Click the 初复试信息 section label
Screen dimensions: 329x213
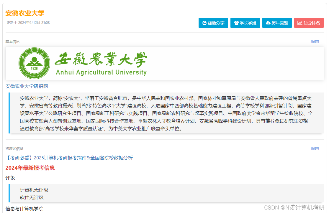point(14,148)
